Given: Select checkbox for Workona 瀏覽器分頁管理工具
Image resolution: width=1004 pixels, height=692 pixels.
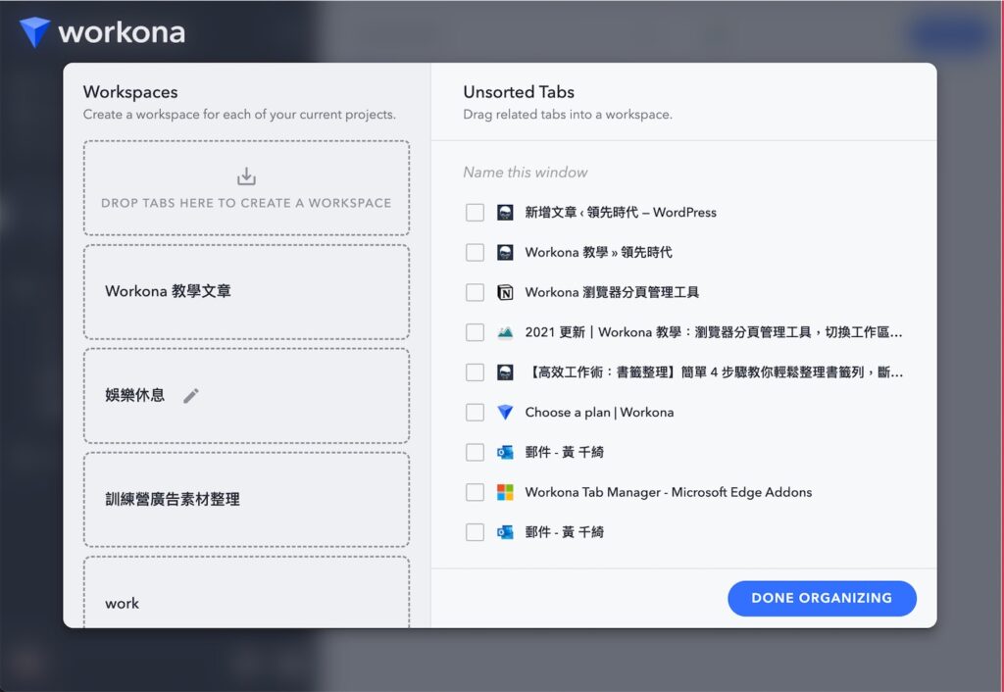Looking at the screenshot, I should (475, 292).
